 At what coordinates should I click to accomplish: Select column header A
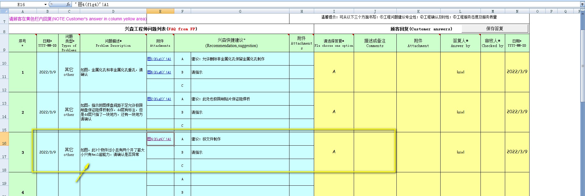(23, 11)
